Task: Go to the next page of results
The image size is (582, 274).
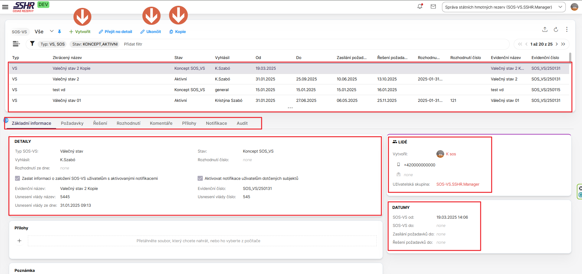Action: pos(557,44)
